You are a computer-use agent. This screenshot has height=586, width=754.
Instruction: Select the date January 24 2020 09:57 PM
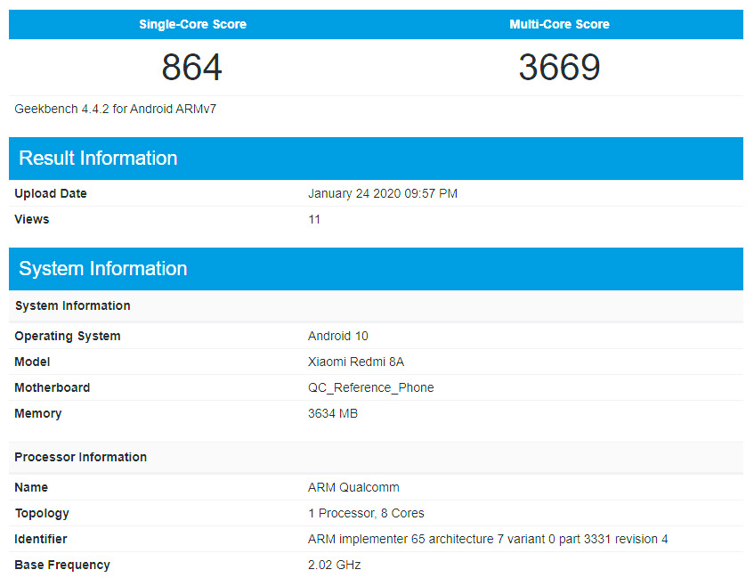[x=383, y=193]
